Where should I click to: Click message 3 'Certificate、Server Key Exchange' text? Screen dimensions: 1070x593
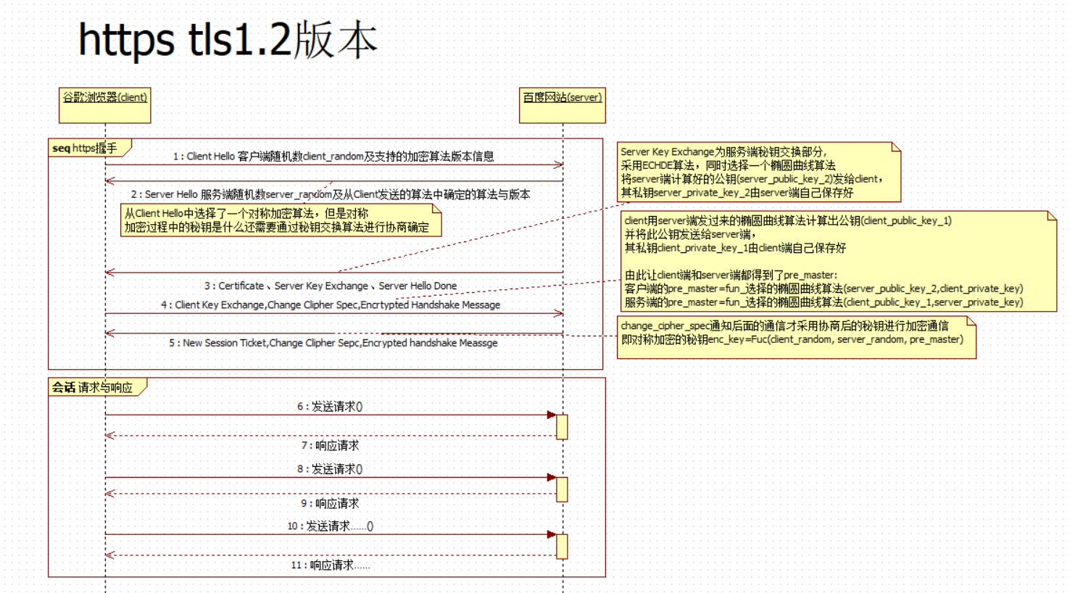point(331,286)
